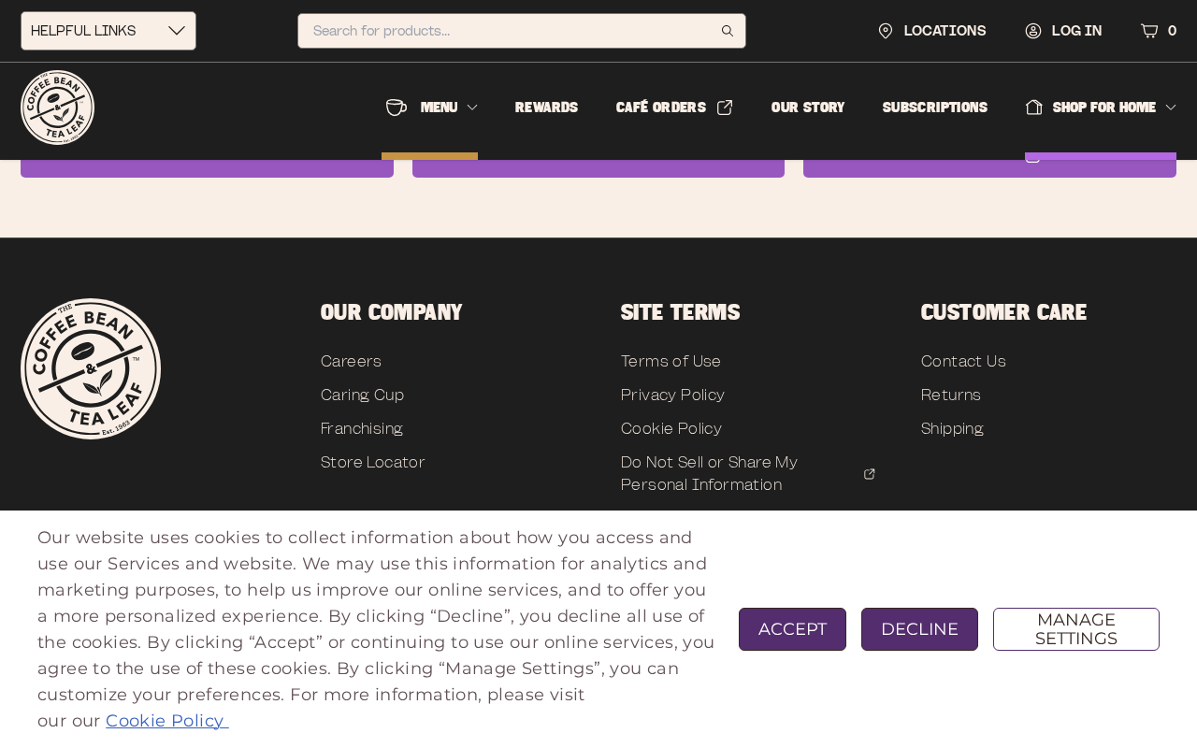This screenshot has width=1197, height=748.
Task: Open the shopping cart icon
Action: (1149, 31)
